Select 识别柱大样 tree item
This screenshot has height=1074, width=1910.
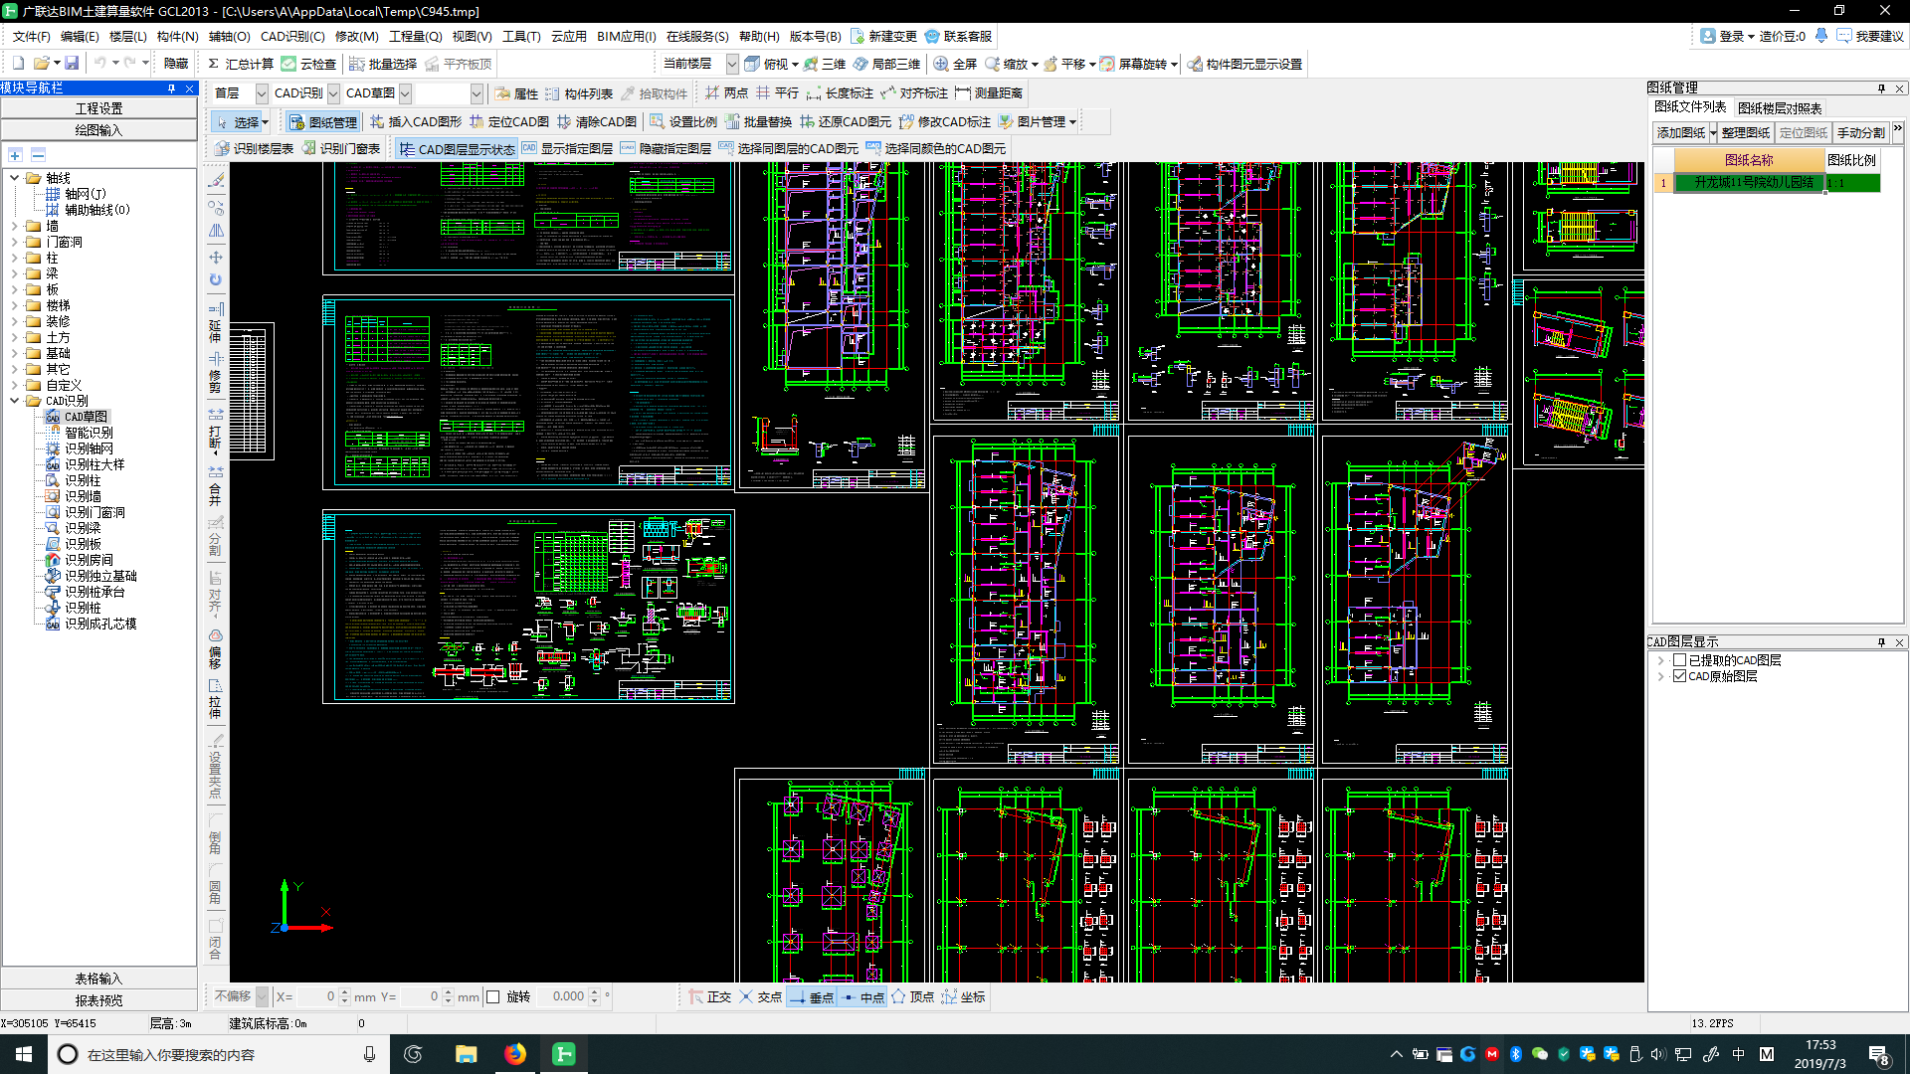95,464
